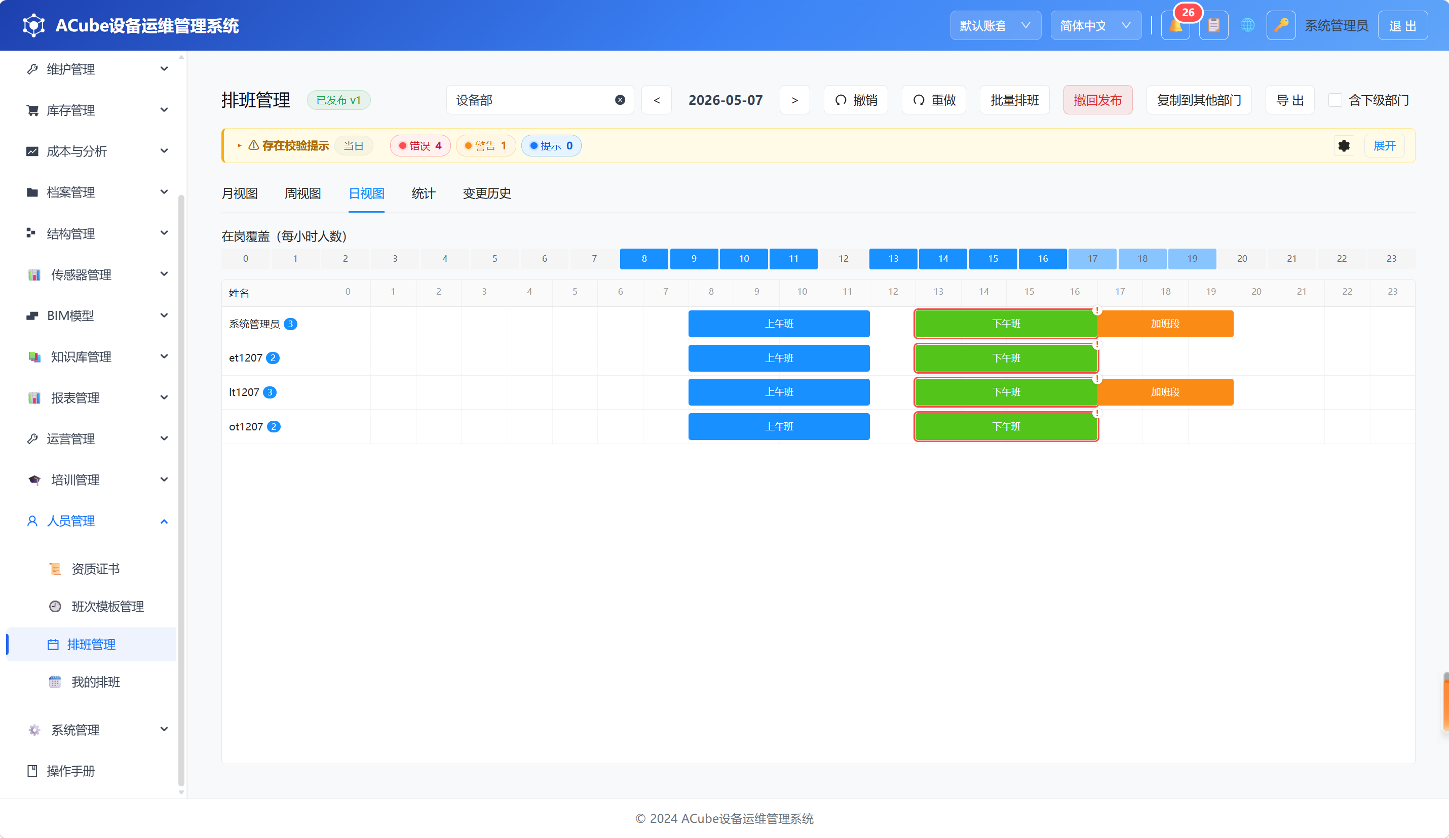The width and height of the screenshot is (1449, 838).
Task: Click the 导出 button
Action: pos(1290,100)
